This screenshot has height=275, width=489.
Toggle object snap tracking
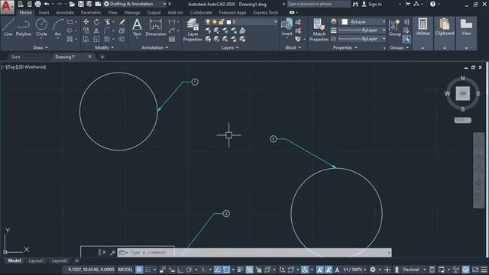point(217,270)
